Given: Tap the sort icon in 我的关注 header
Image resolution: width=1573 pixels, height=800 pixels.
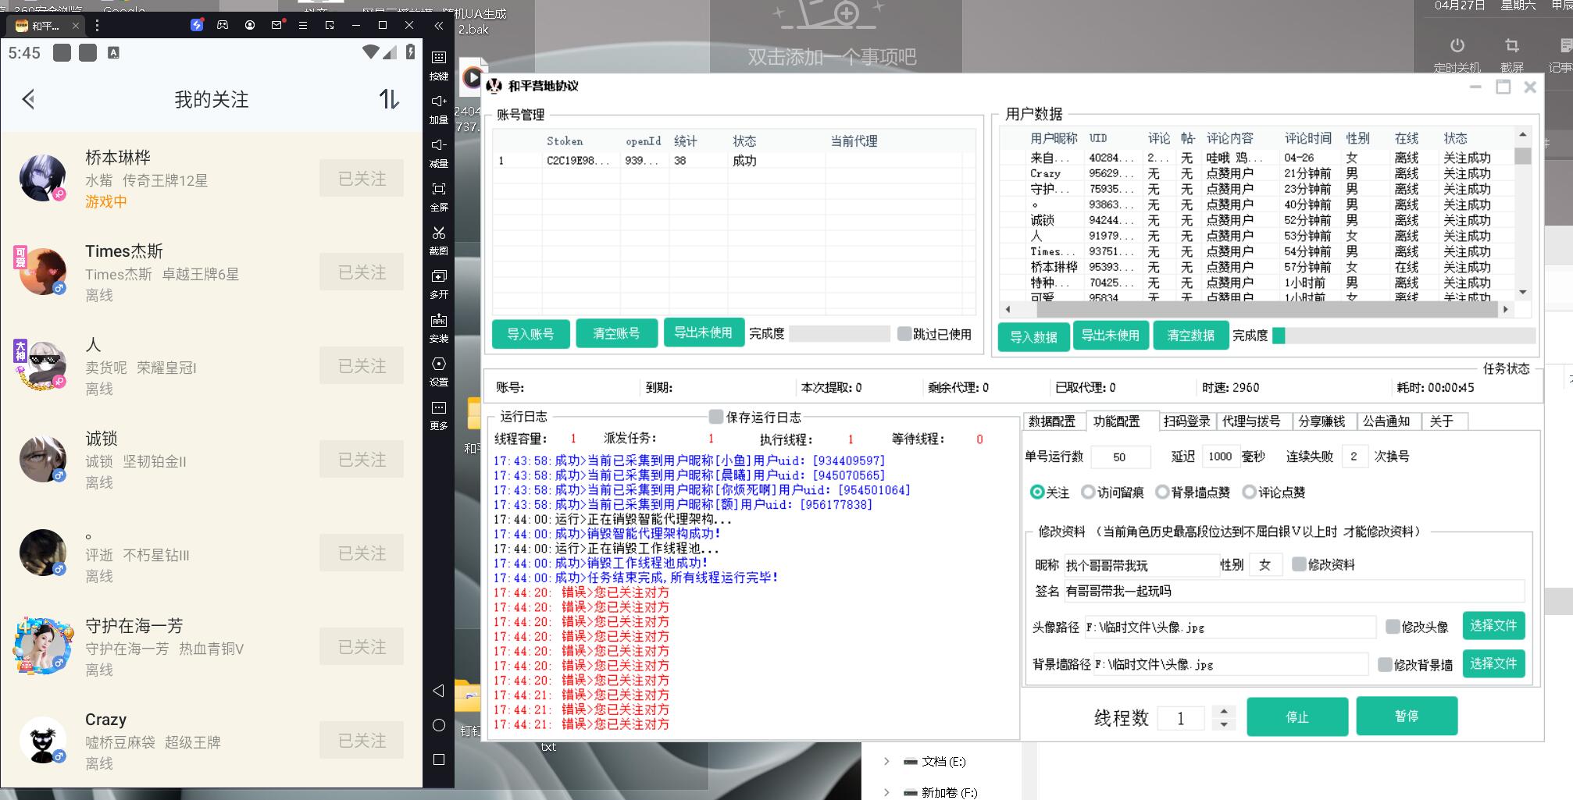Looking at the screenshot, I should click(x=389, y=99).
